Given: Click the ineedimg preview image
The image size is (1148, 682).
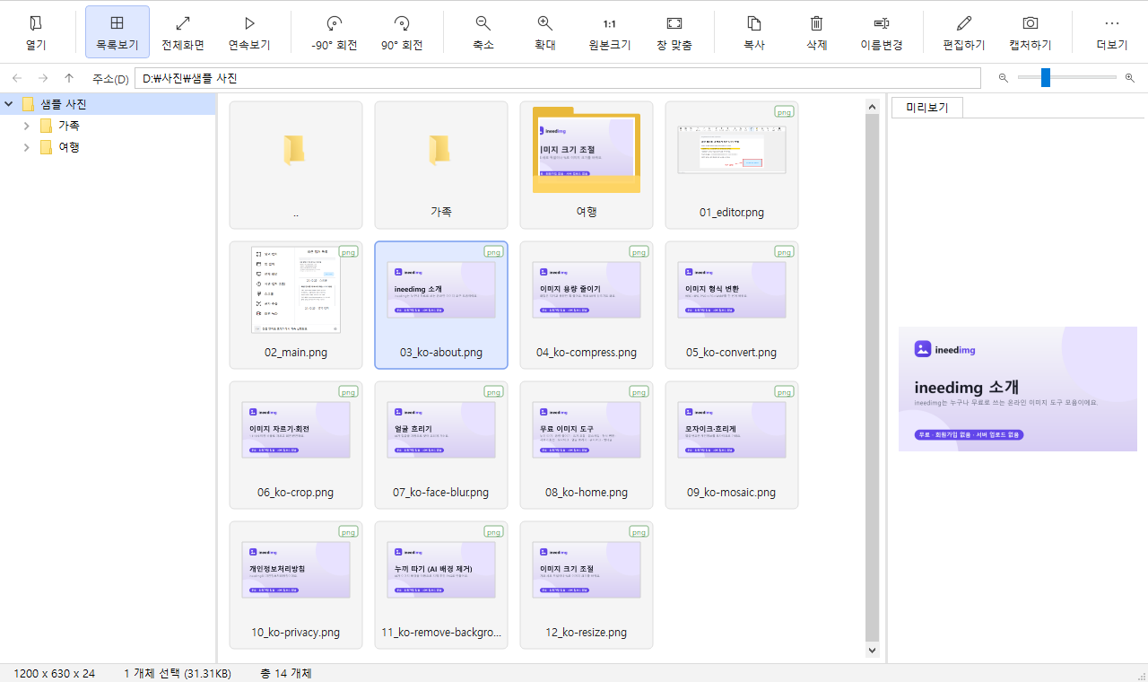Looking at the screenshot, I should point(1018,389).
